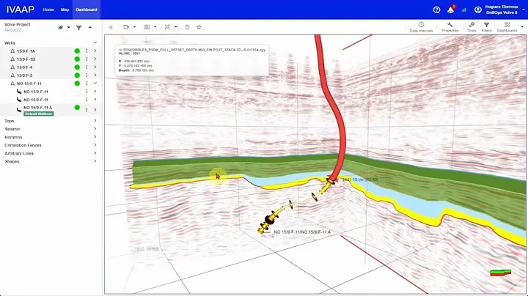Open kebab menu for well 15/9-F-1B
The width and height of the screenshot is (528, 296).
click(87, 59)
